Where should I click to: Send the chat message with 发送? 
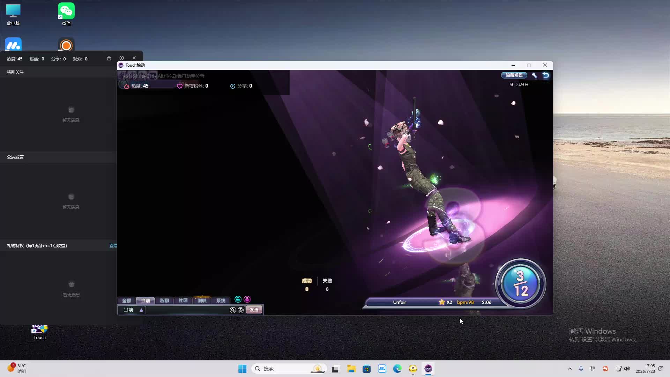coord(254,310)
